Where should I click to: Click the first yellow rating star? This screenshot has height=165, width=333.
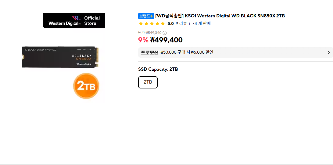[141, 23]
